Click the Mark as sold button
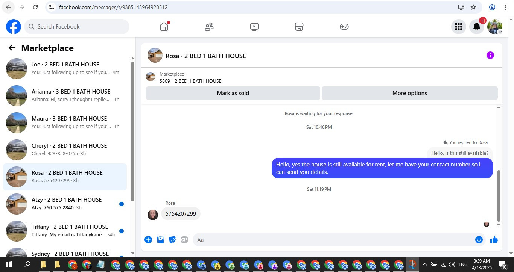This screenshot has width=514, height=272. pyautogui.click(x=233, y=93)
